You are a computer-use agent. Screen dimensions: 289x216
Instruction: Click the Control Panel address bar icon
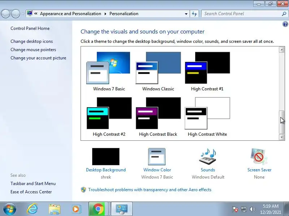tap(30, 13)
